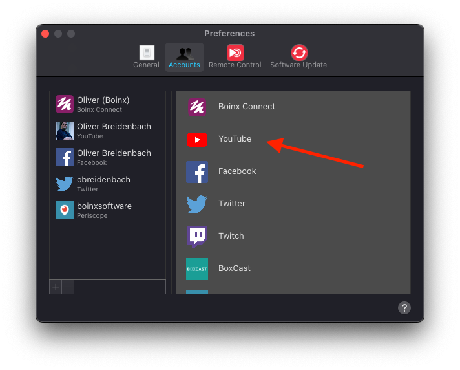Image resolution: width=460 pixels, height=370 pixels.
Task: Select the boinxsoftware Periscope account
Action: tap(108, 210)
